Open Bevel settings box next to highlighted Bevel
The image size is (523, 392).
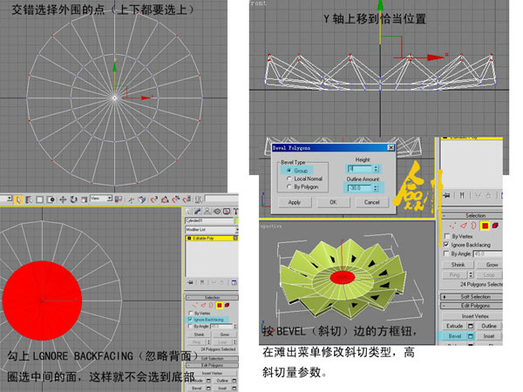coord(471,336)
